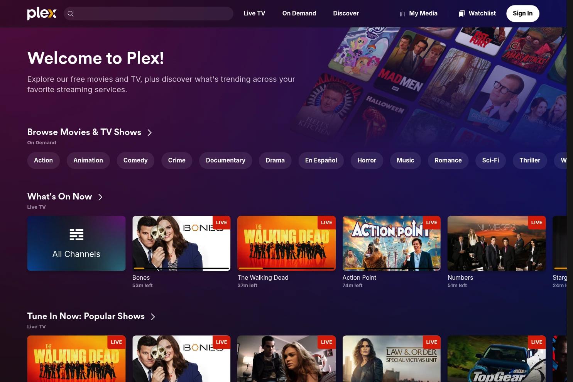573x382 pixels.
Task: Click the "Action Point" title text
Action: click(359, 277)
